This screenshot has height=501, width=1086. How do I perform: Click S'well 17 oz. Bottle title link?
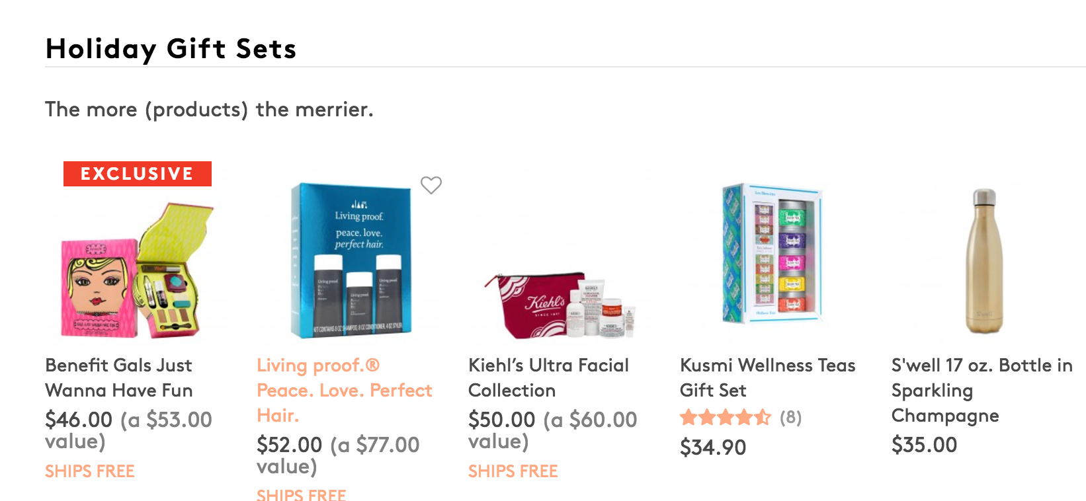pyautogui.click(x=982, y=390)
